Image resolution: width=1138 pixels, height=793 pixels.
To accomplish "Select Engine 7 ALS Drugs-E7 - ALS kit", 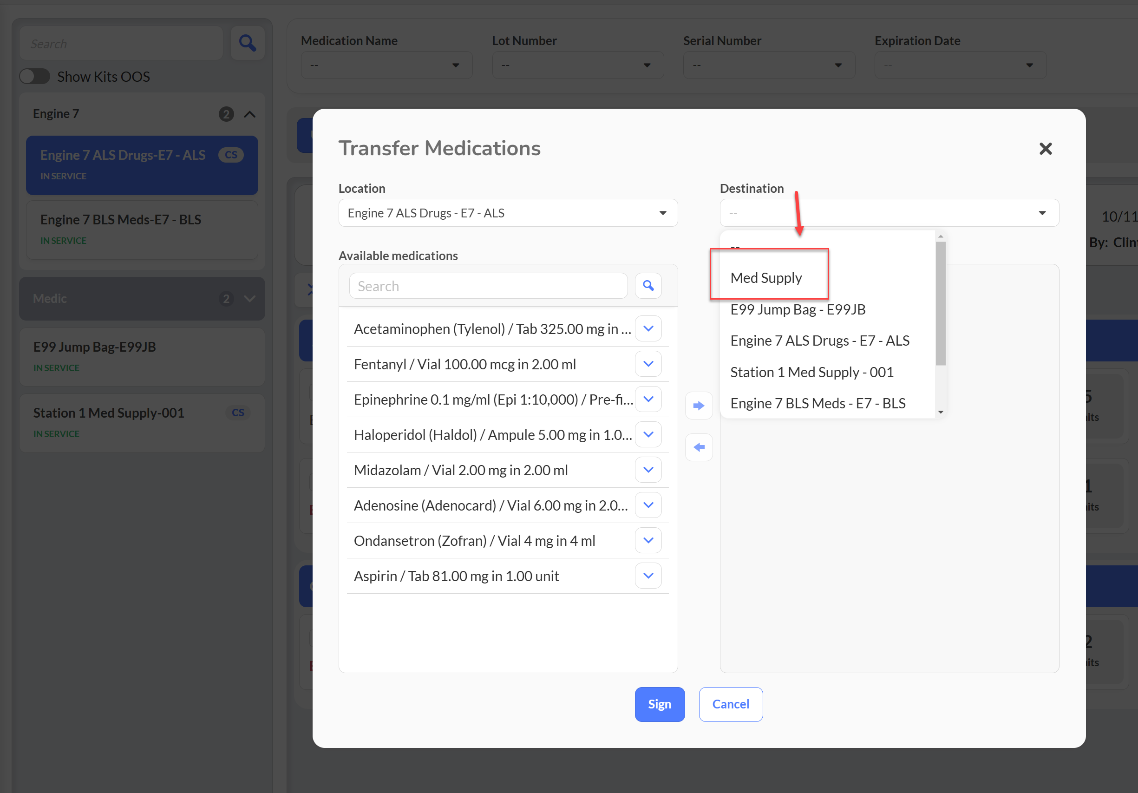I will click(x=142, y=165).
